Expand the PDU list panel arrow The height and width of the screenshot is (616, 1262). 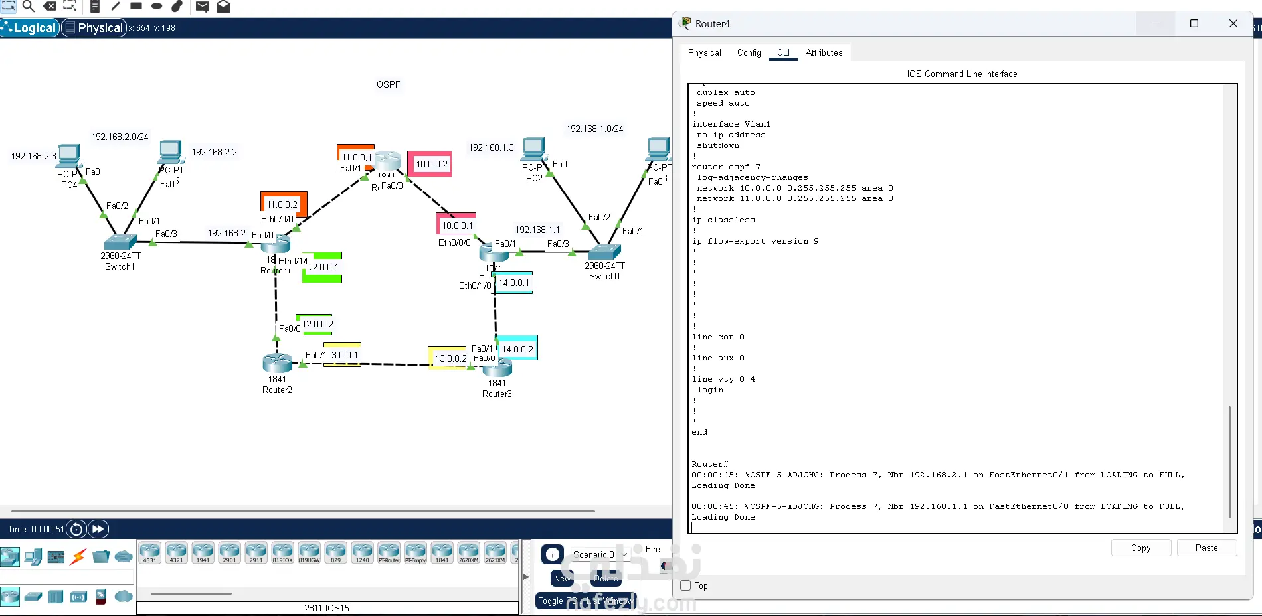pyautogui.click(x=526, y=577)
